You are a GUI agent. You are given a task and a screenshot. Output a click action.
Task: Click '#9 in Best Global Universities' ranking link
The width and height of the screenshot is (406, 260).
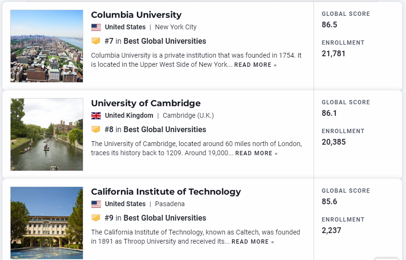[156, 218]
